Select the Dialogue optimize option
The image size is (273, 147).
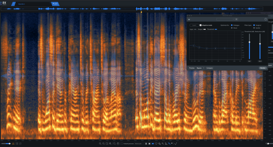point(232,25)
